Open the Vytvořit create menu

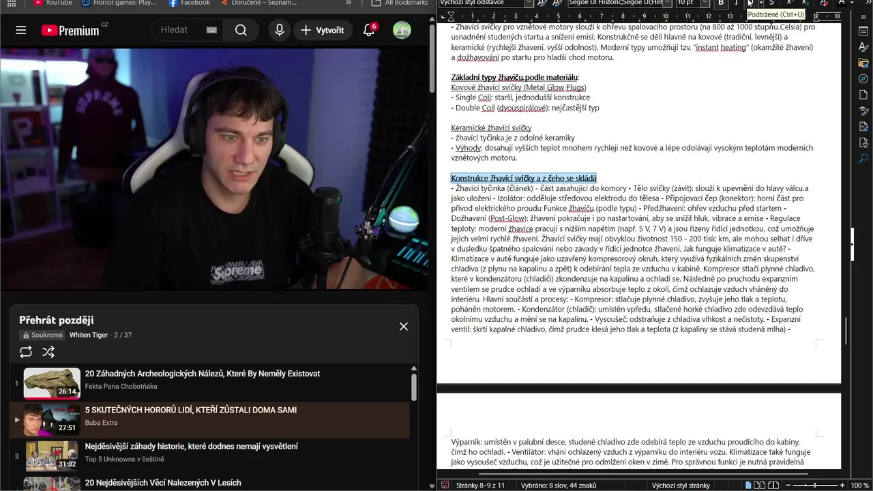click(x=322, y=30)
